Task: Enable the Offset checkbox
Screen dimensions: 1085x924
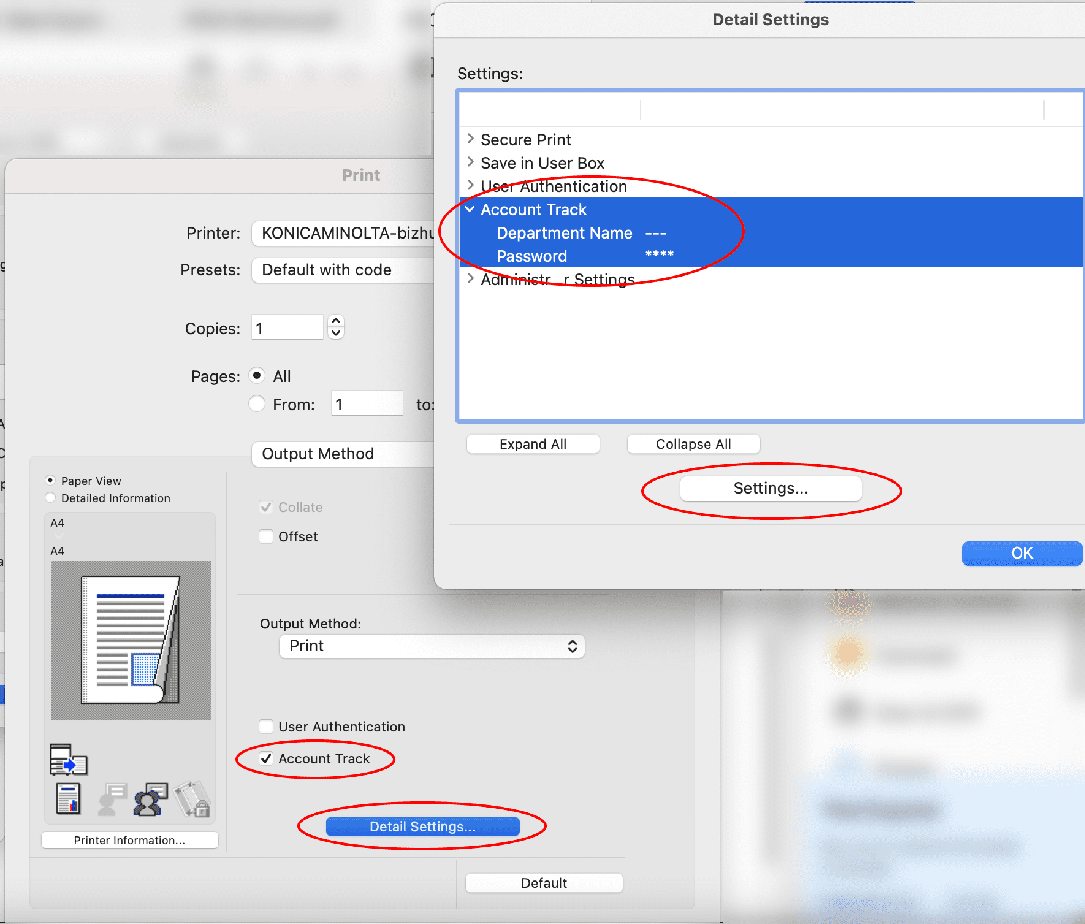Action: tap(266, 536)
